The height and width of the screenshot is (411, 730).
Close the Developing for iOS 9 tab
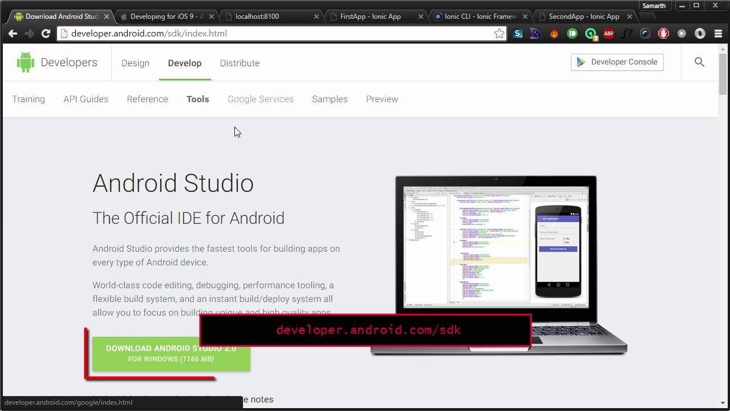(212, 17)
